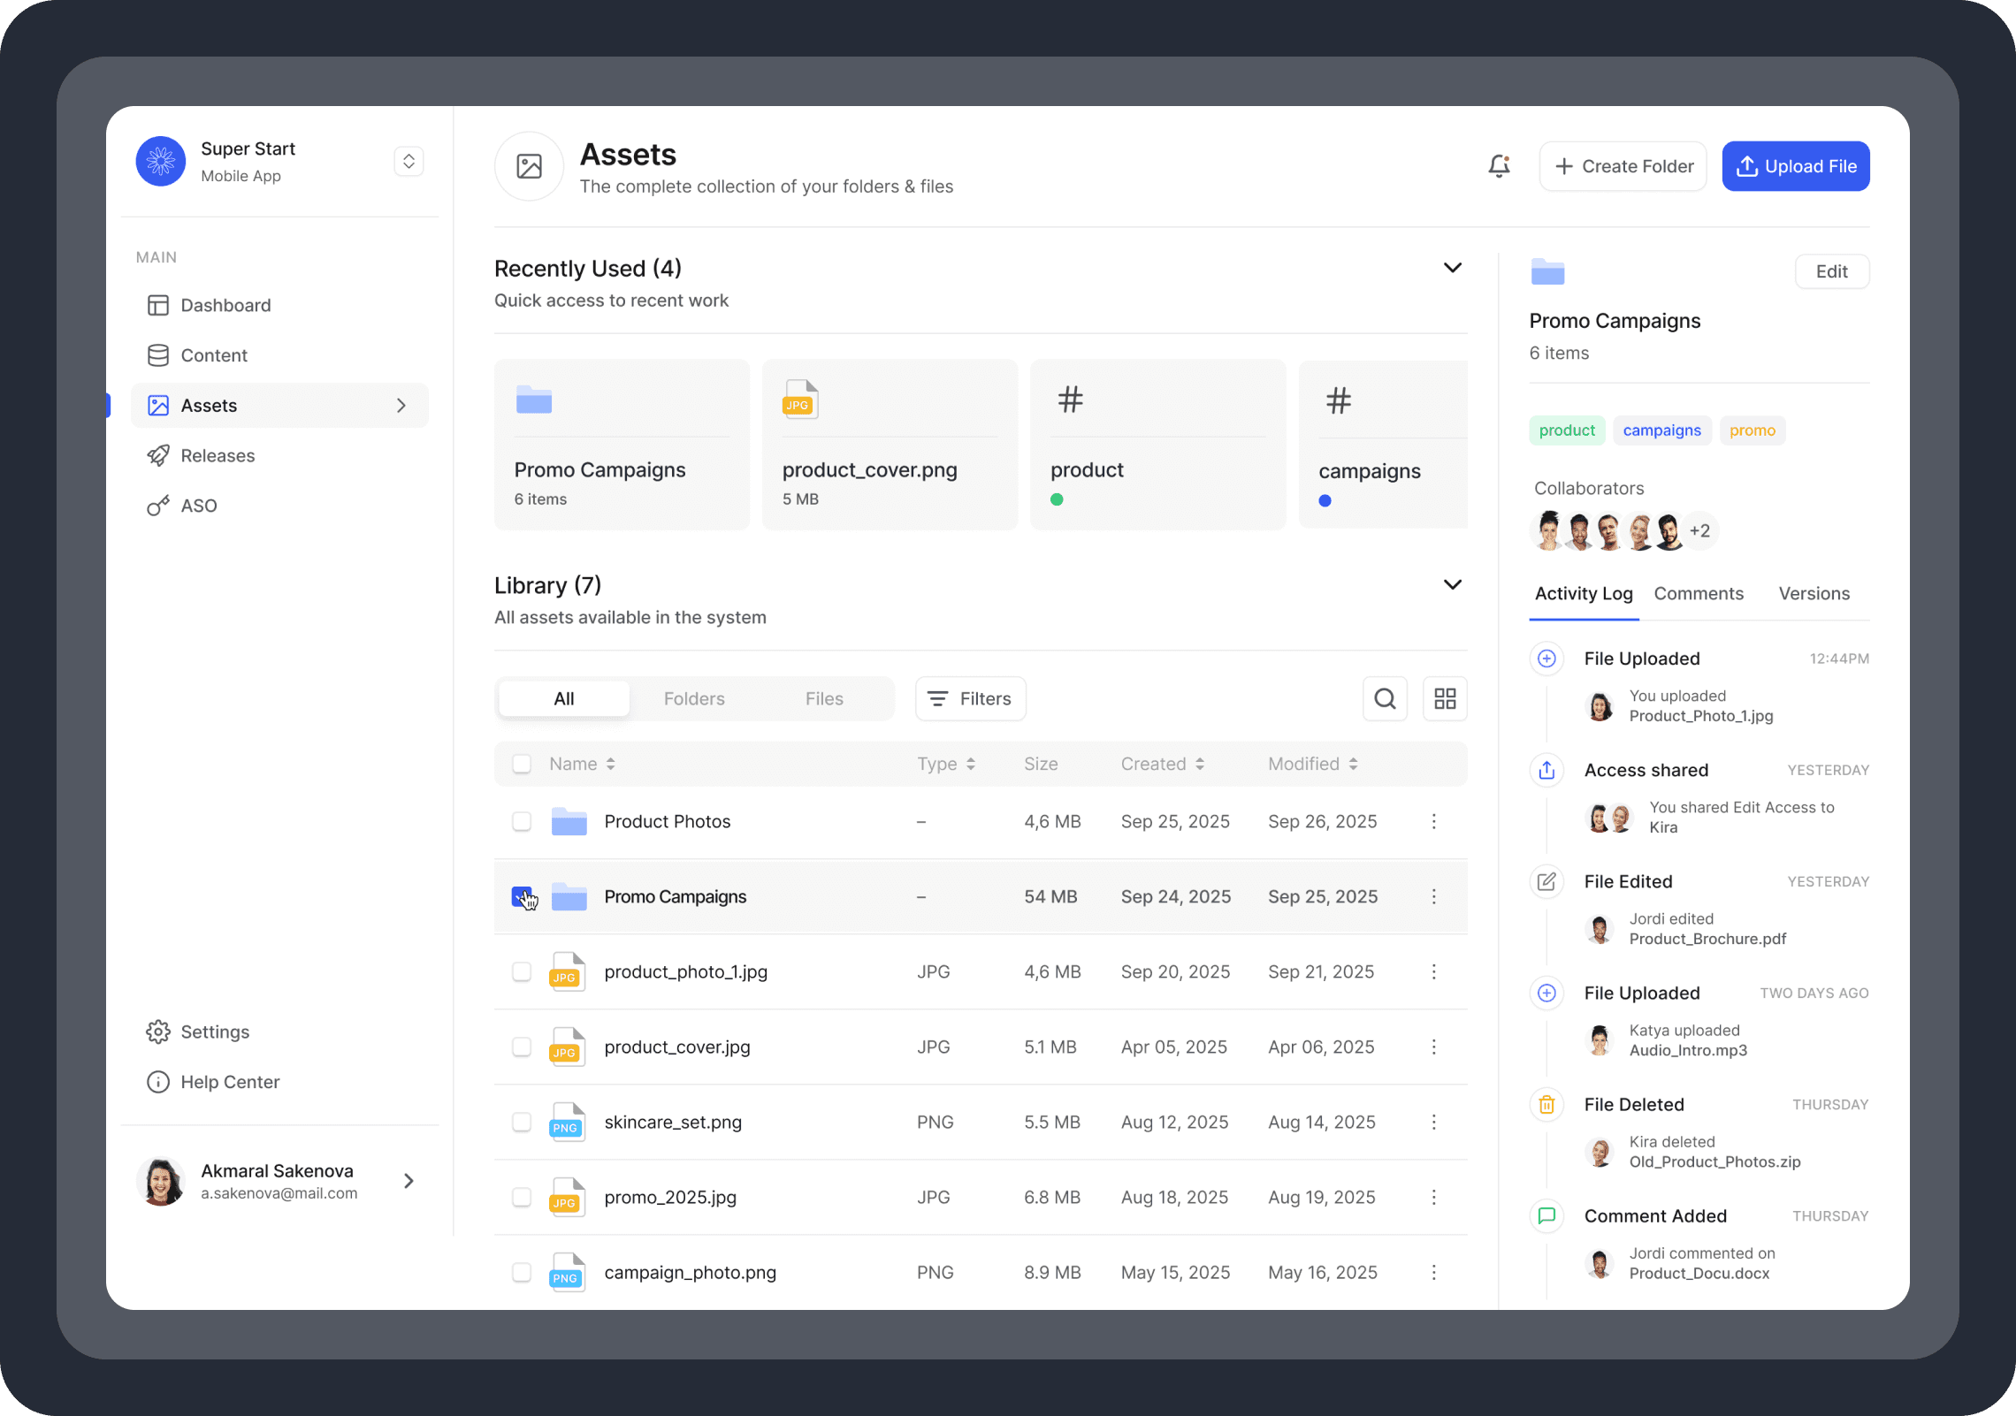Open the kebab menu for skincare_set.png

(1433, 1122)
